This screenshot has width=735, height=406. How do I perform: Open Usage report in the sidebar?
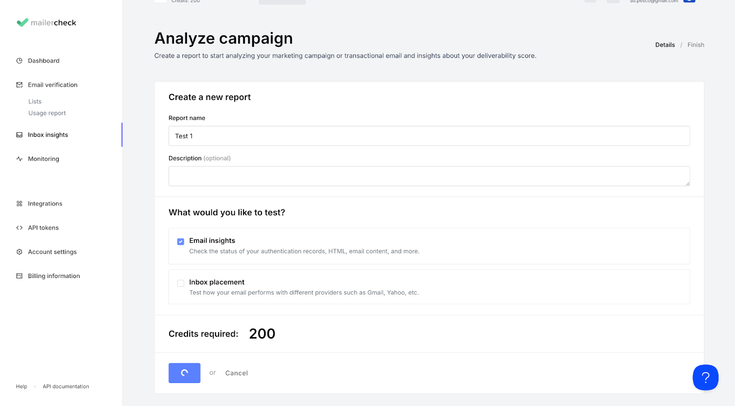point(47,113)
